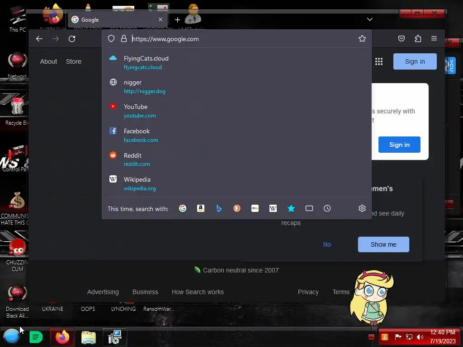Open Google's Store link
Viewport: 463px width, 347px height.
[74, 61]
